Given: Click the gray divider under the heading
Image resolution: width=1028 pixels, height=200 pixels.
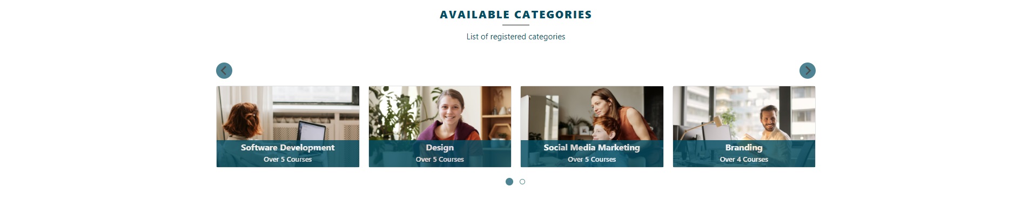Looking at the screenshot, I should click(x=516, y=25).
